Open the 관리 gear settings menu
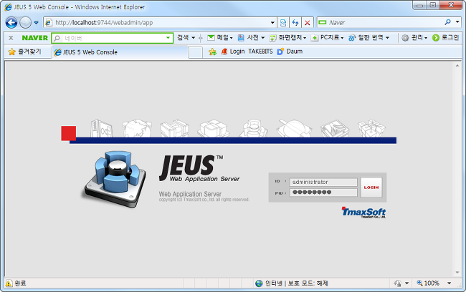 414,38
